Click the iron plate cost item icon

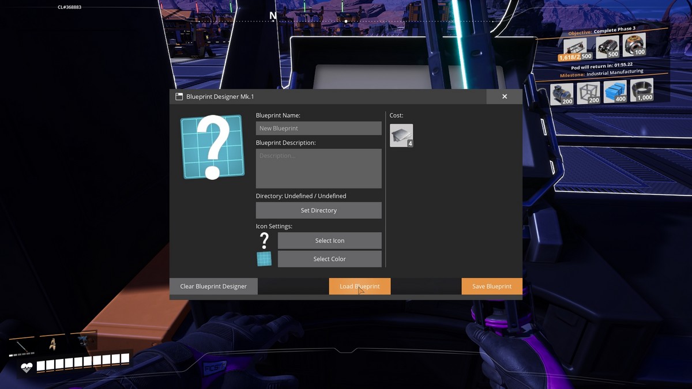click(x=401, y=135)
